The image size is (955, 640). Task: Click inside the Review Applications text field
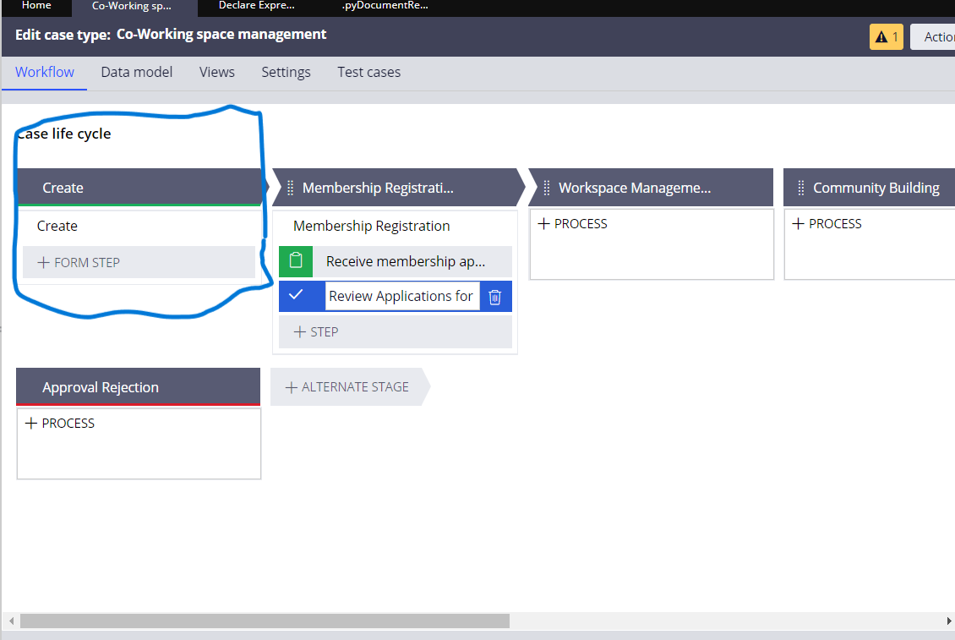401,296
